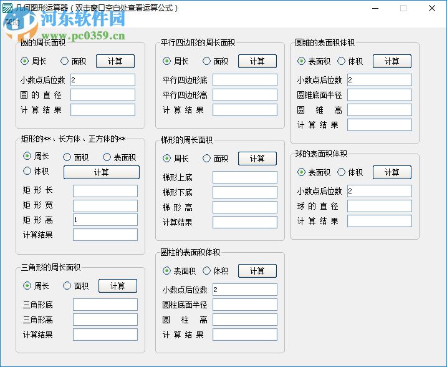Click the 三角形高 input field

click(x=105, y=320)
